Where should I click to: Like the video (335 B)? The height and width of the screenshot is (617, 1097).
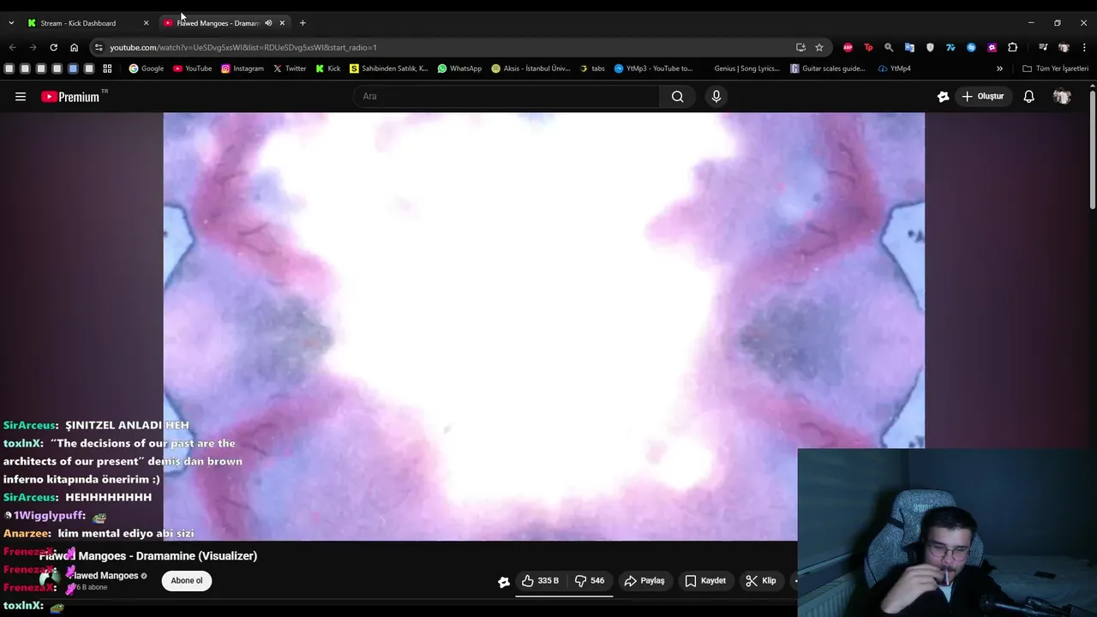click(540, 581)
